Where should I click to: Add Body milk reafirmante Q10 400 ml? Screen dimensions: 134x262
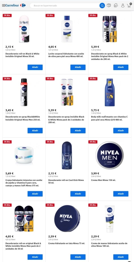tap(121, 131)
